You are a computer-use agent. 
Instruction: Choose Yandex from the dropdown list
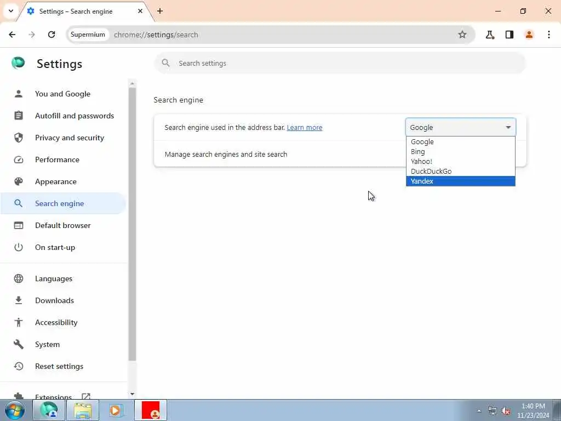click(x=460, y=181)
